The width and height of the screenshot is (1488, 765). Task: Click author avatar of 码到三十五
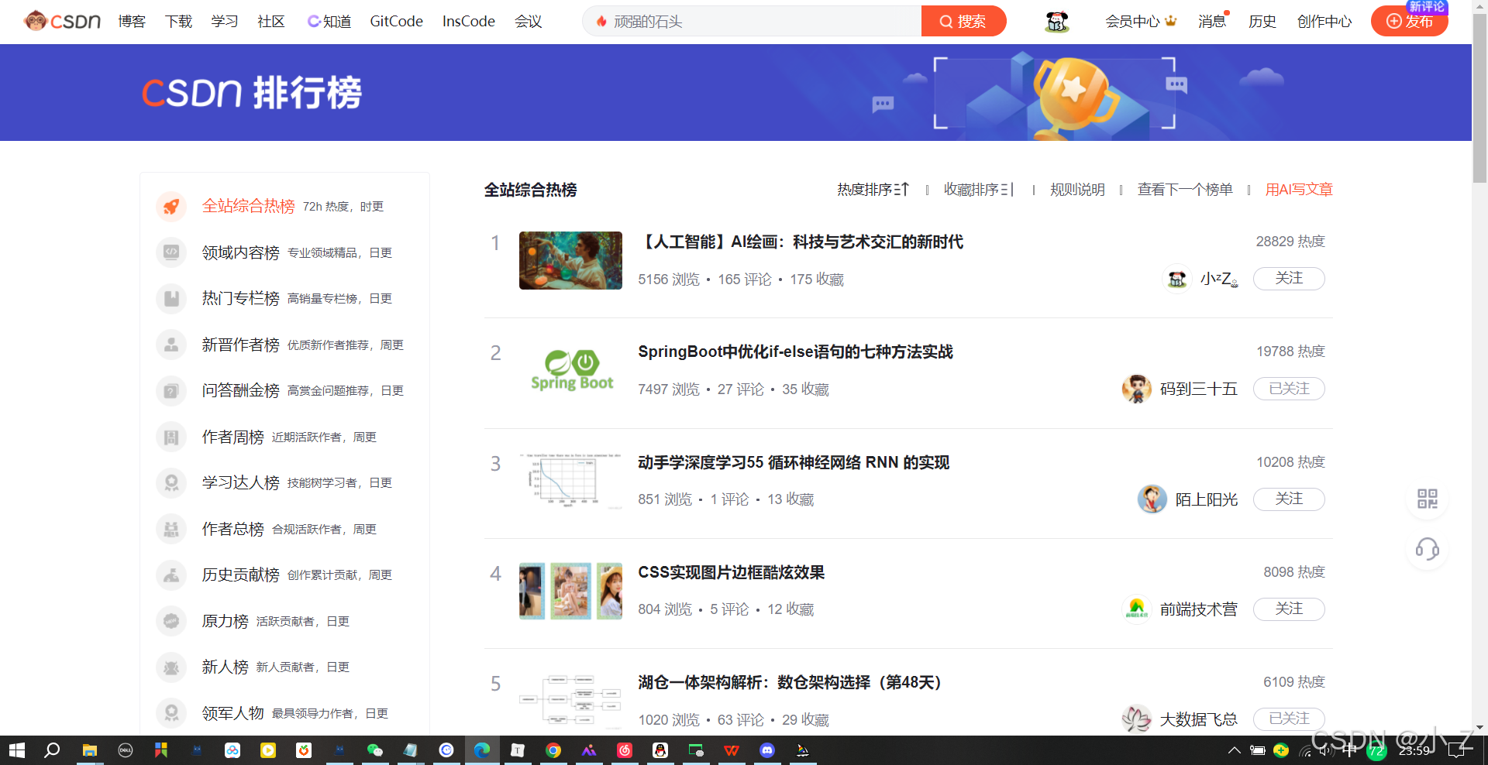(1136, 389)
